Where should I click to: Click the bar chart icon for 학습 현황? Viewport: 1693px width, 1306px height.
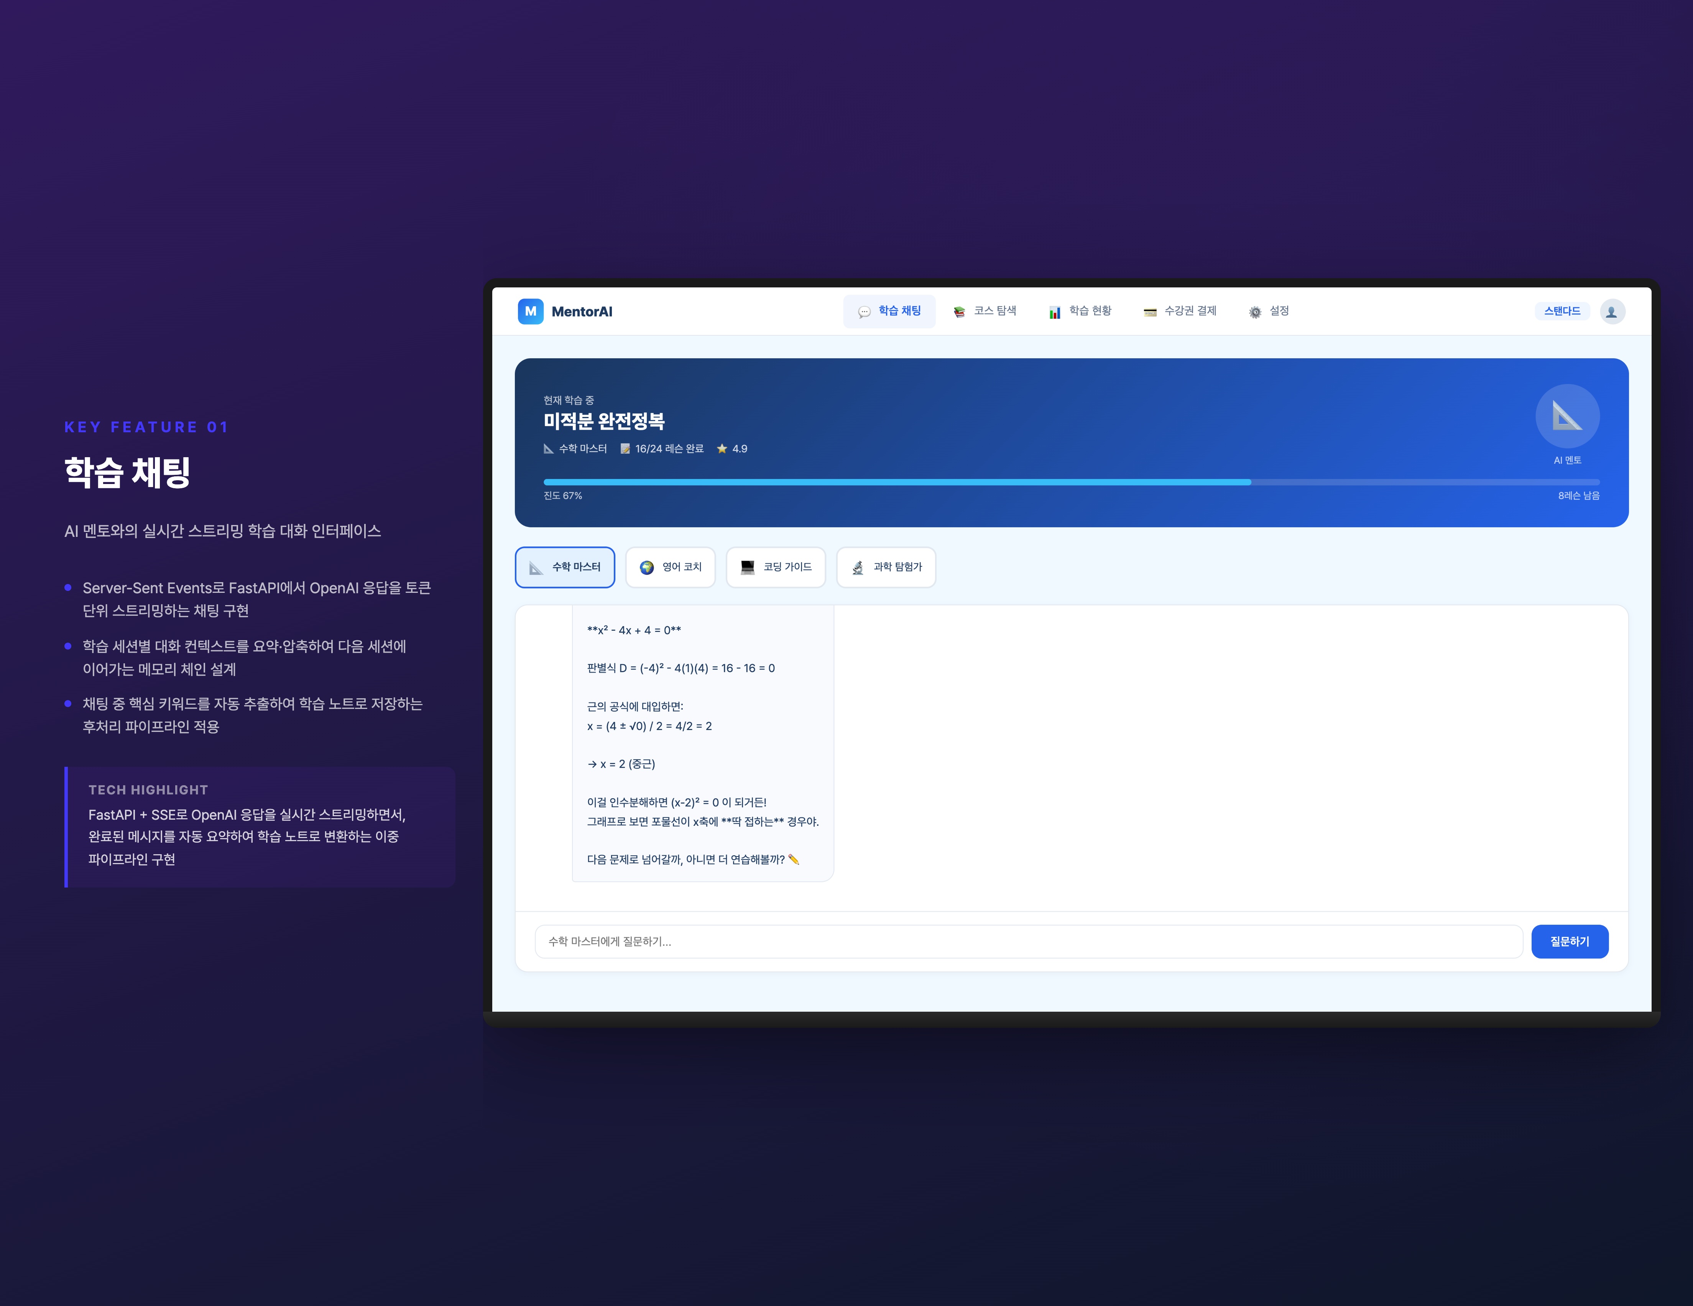pyautogui.click(x=1054, y=312)
